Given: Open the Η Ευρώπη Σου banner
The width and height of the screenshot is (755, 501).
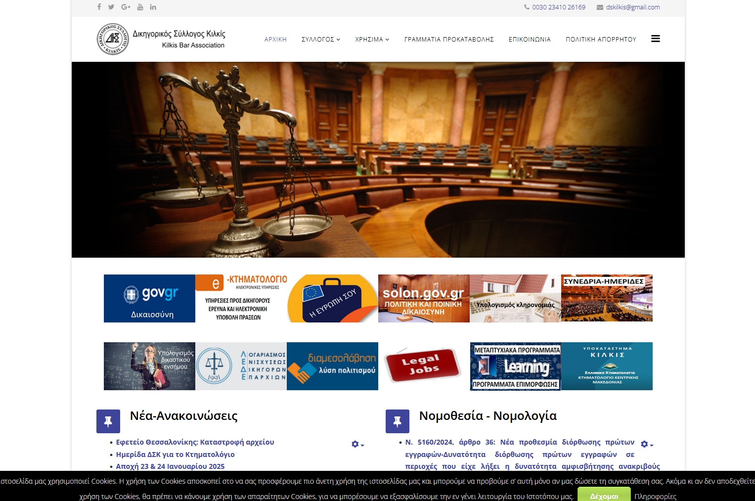Looking at the screenshot, I should pyautogui.click(x=332, y=299).
